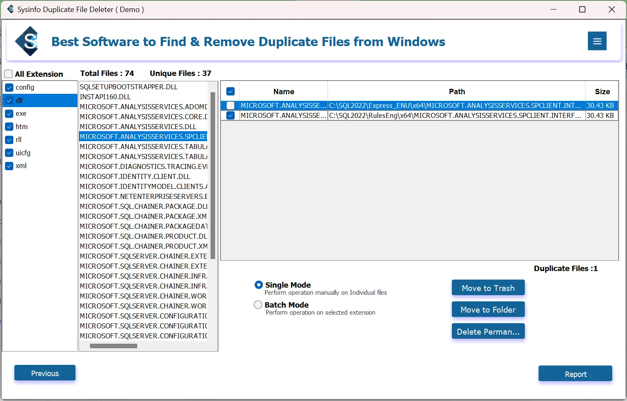Click the Sysinfo logo in header
The width and height of the screenshot is (627, 401).
(x=27, y=41)
